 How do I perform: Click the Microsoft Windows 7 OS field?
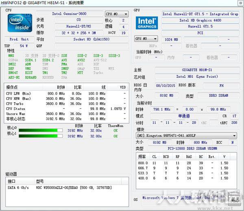click(184, 200)
